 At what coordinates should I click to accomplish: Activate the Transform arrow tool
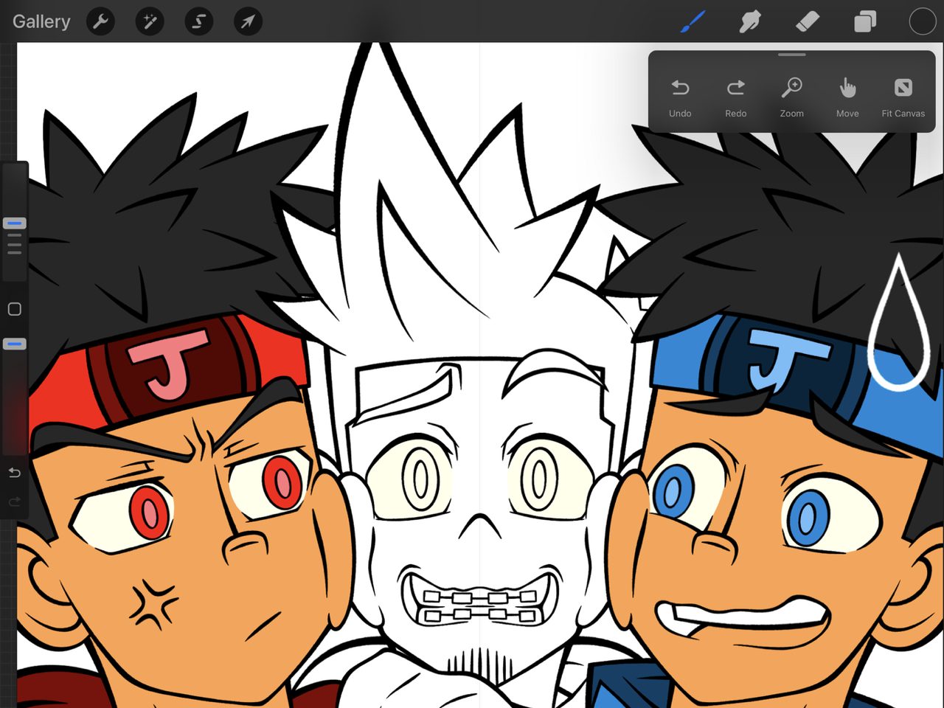pos(248,21)
